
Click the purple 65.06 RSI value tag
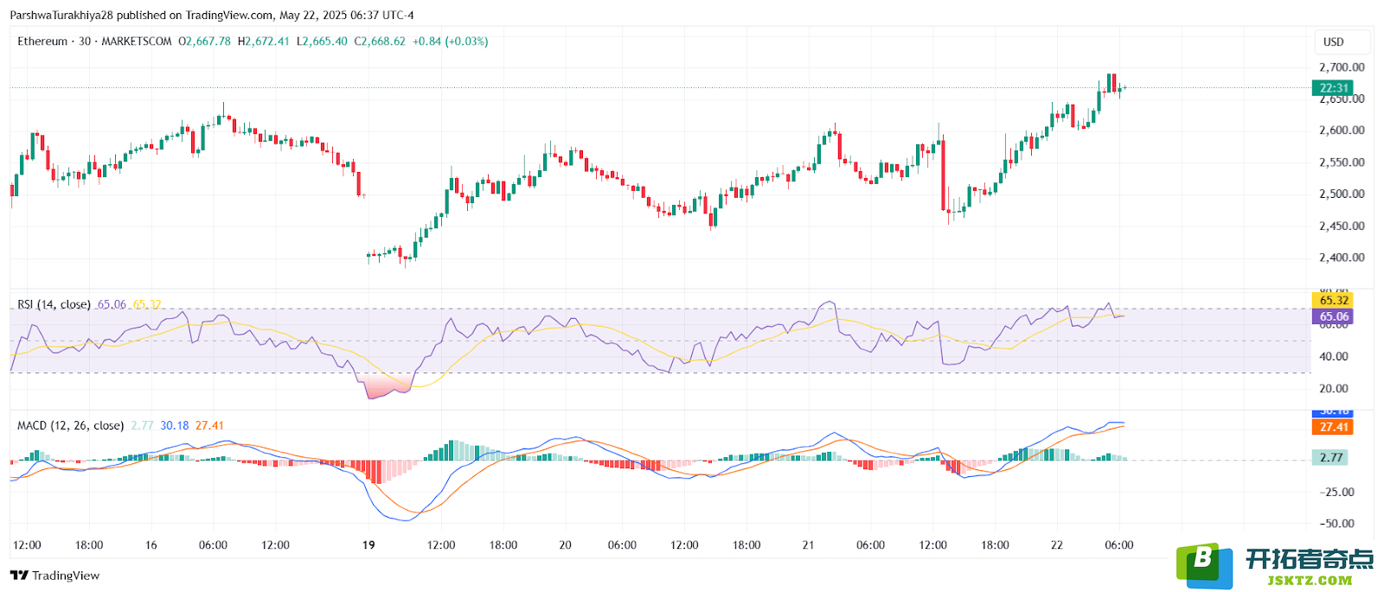1333,316
